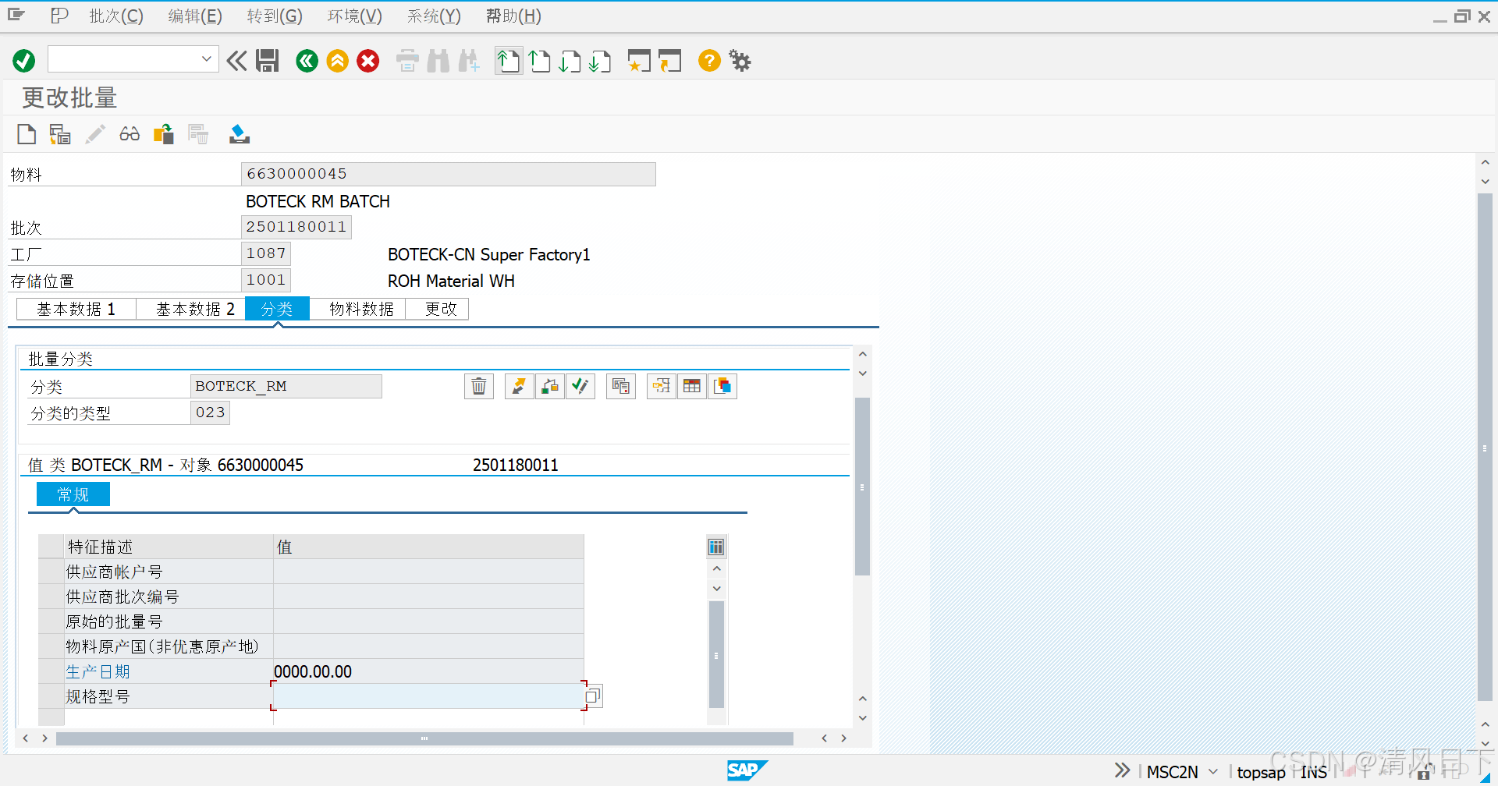
Task: Go to First page icon
Action: coord(509,60)
